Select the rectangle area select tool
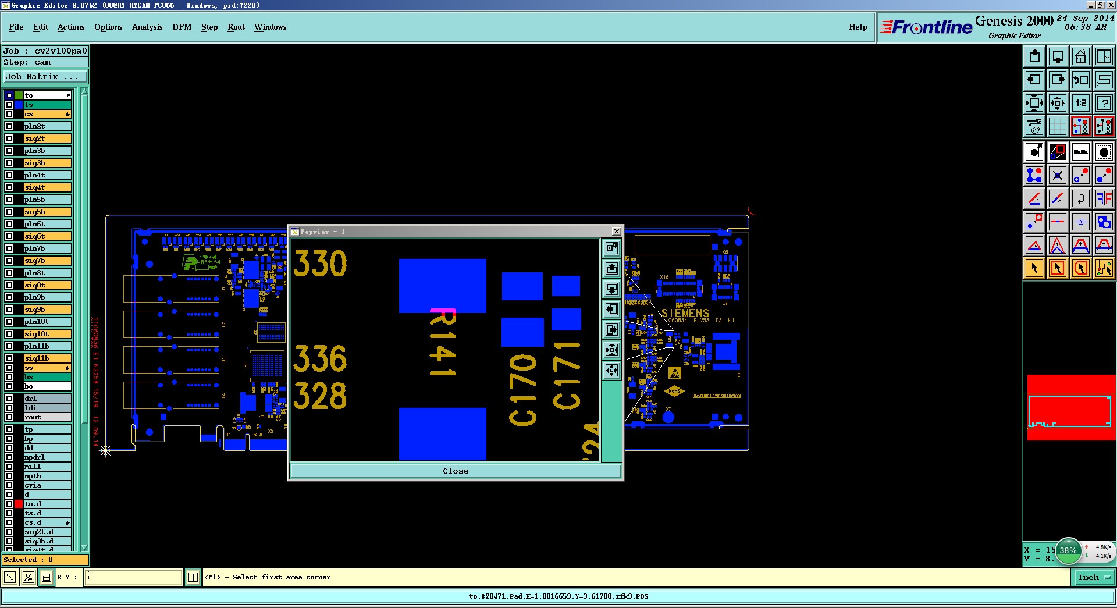Screen dimensions: 1117x608 click(1058, 268)
